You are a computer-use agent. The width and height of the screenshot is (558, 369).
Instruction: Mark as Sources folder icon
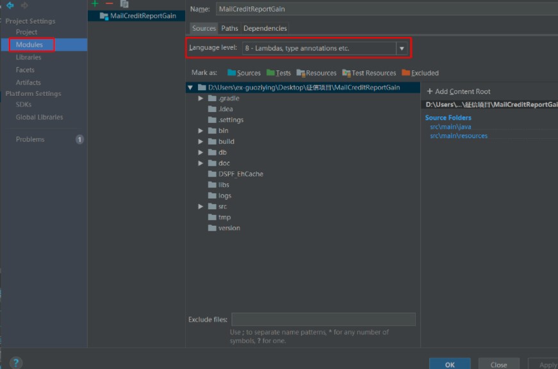click(232, 73)
